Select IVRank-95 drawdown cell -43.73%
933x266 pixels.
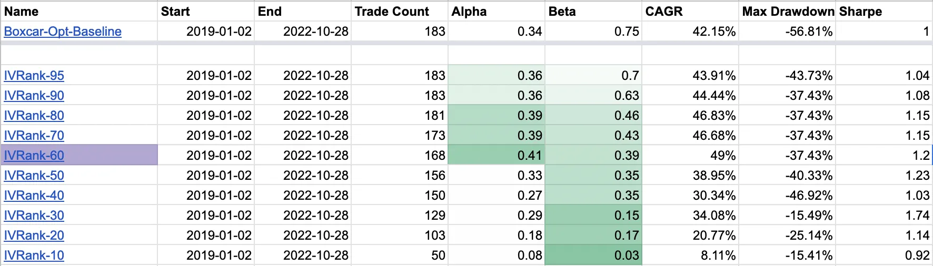pyautogui.click(x=787, y=76)
